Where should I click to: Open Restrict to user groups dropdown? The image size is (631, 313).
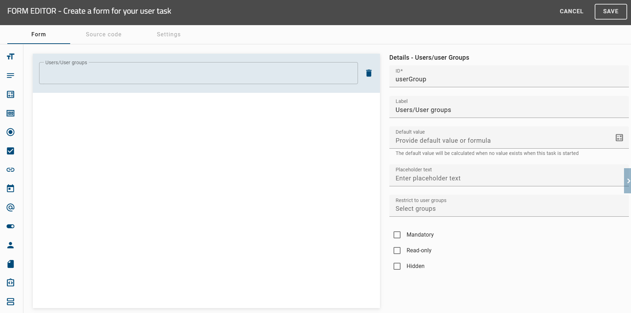[x=509, y=206]
